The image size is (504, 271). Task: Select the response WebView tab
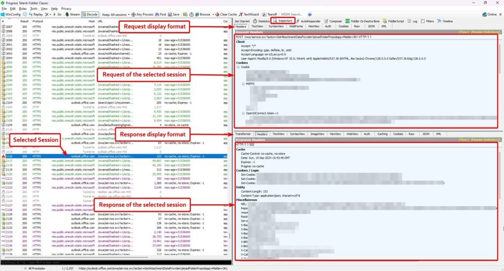[352, 134]
